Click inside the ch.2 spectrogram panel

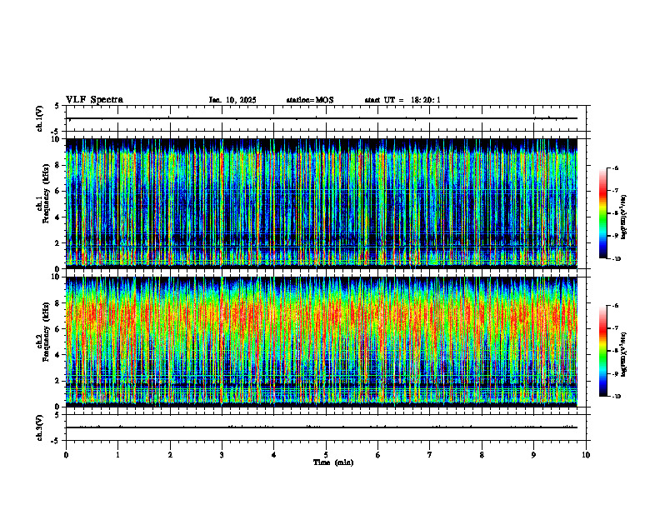point(322,342)
